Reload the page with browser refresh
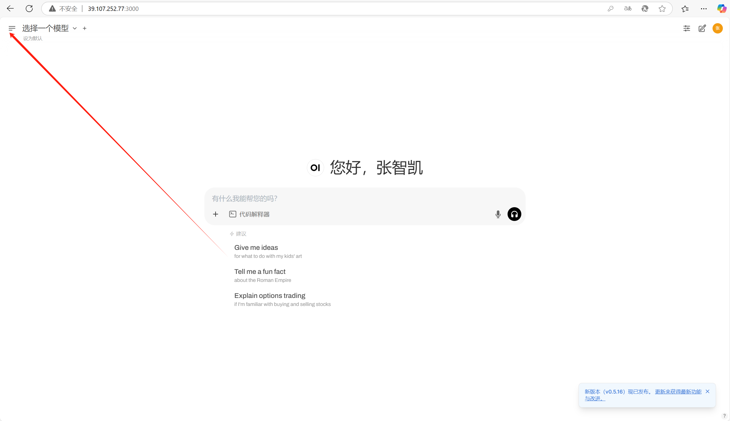Screen dimensions: 730x421 point(29,9)
